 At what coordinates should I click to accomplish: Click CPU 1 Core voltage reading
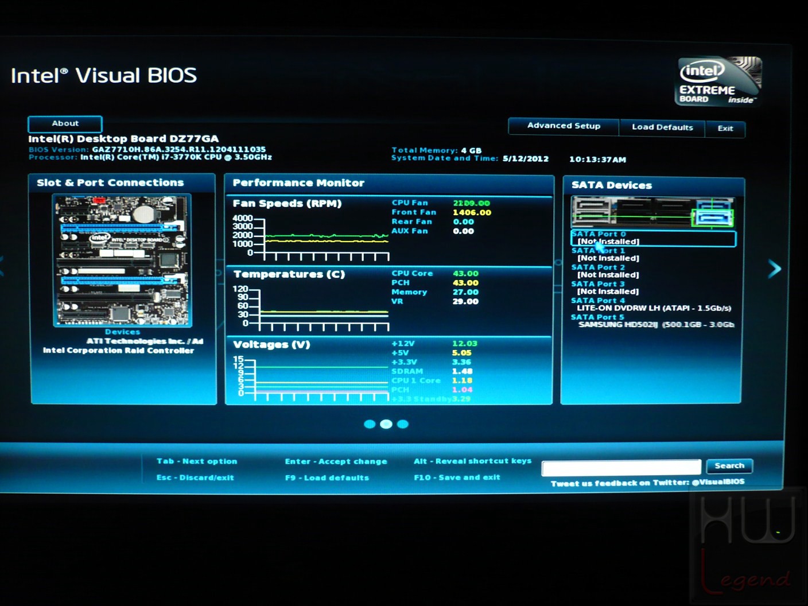[432, 380]
